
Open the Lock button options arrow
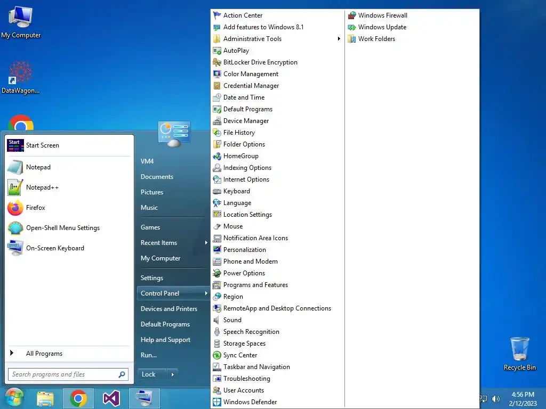[172, 374]
